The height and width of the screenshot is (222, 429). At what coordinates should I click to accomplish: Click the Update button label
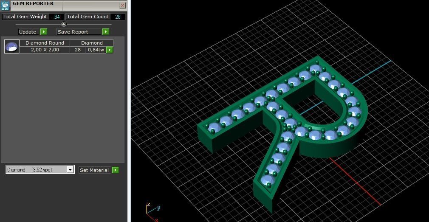28,32
